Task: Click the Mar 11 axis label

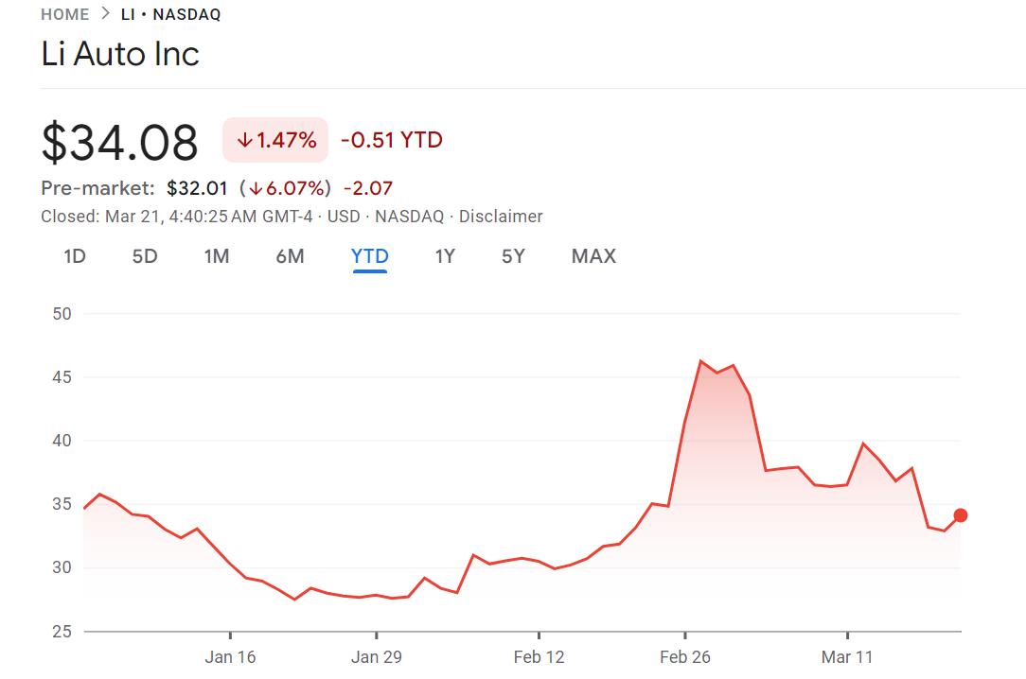Action: [846, 657]
